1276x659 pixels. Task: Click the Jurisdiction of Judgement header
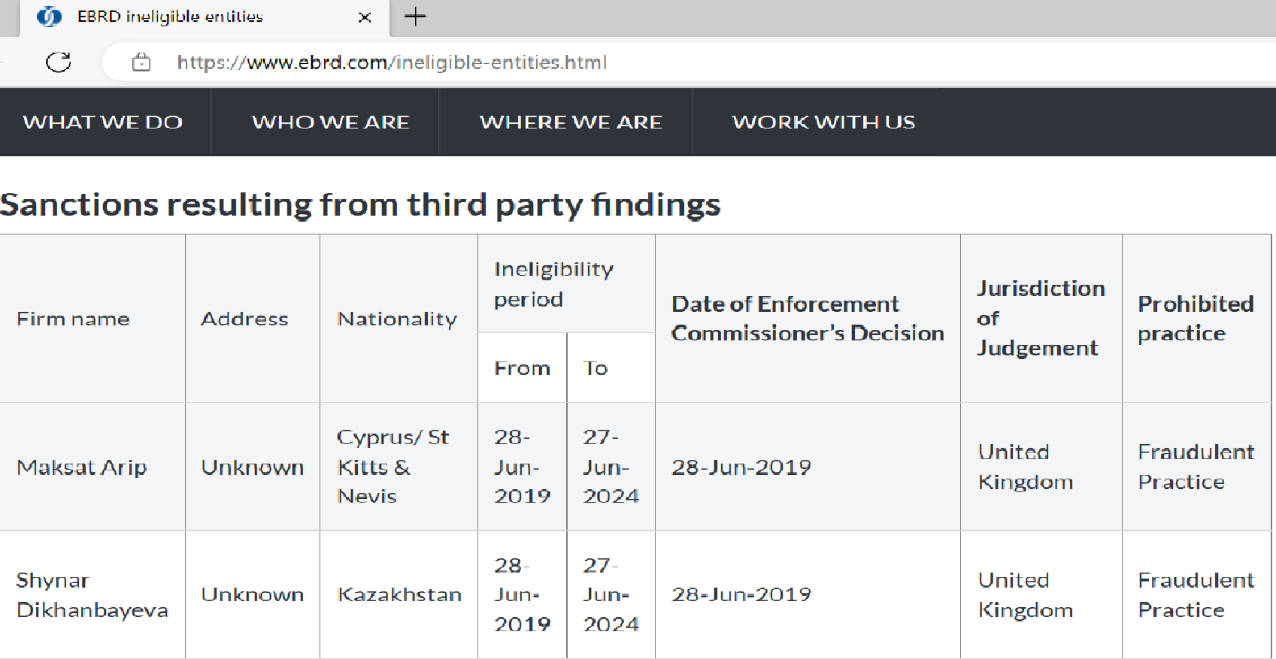tap(1040, 319)
